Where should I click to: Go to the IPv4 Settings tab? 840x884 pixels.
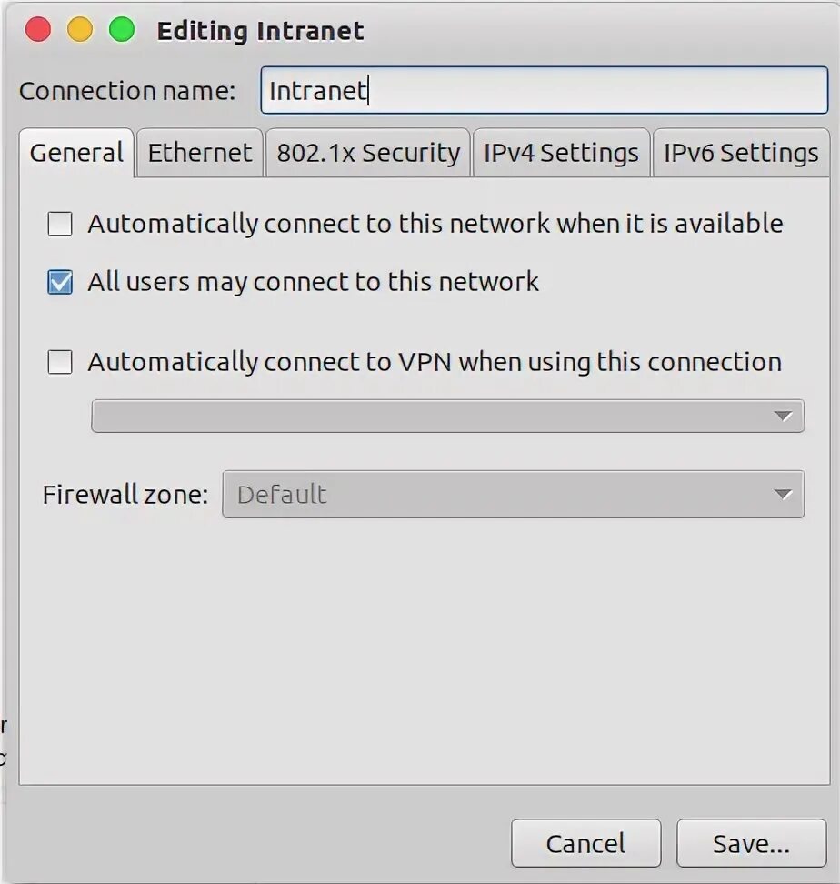562,153
